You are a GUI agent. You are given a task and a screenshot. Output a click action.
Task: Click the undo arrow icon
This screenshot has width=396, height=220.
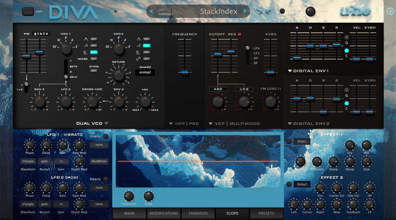pyautogui.click(x=259, y=11)
